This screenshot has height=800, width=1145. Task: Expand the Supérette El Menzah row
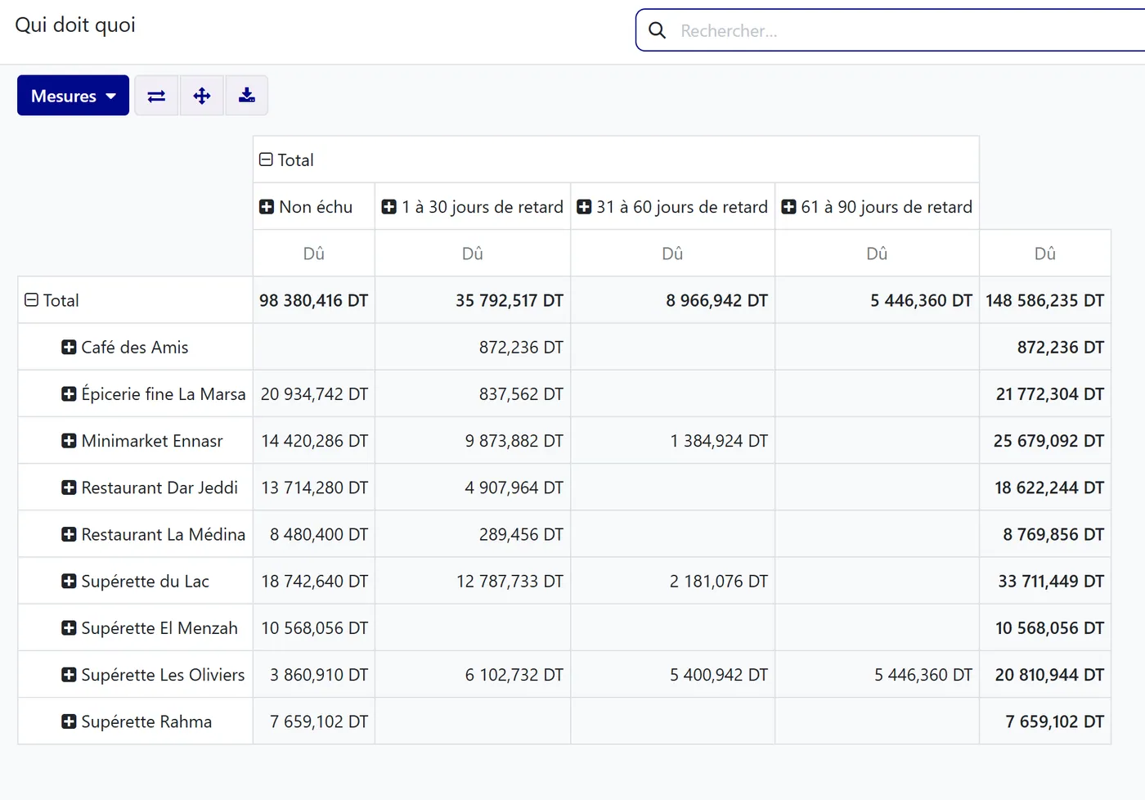pyautogui.click(x=135, y=628)
